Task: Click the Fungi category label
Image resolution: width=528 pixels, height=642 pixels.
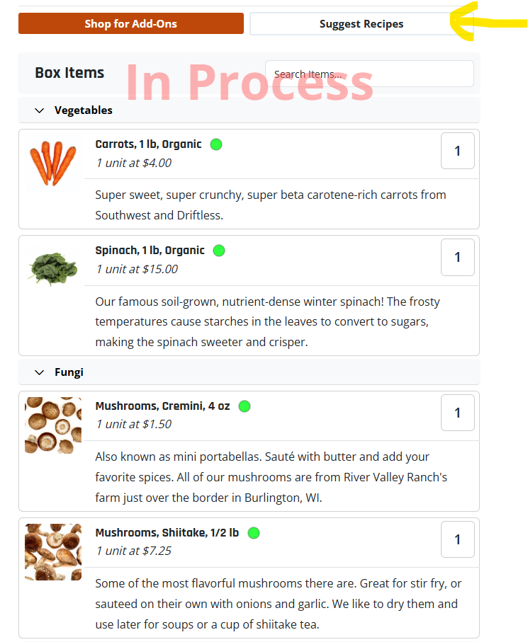Action: point(69,372)
